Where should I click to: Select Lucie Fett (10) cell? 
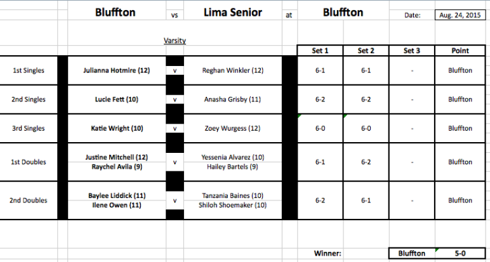(117, 100)
